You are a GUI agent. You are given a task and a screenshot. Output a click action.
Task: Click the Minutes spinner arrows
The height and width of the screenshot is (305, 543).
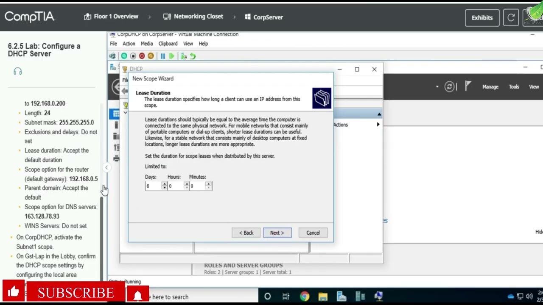(208, 186)
